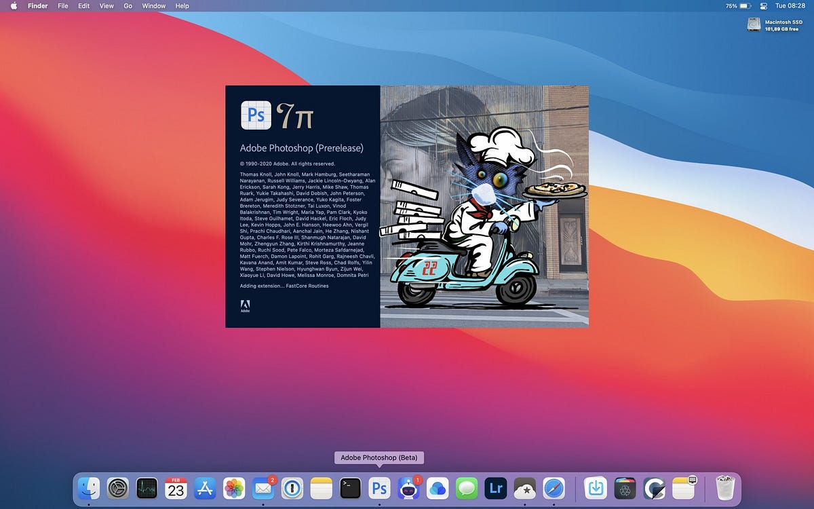Viewport: 814px width, 509px height.
Task: Open the File menu
Action: coord(63,5)
